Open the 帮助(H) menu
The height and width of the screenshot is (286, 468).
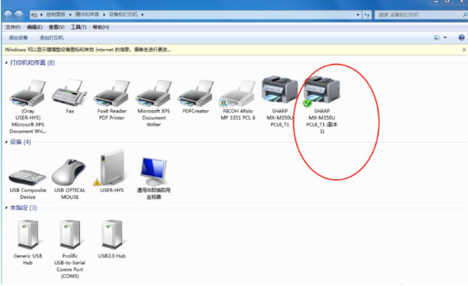point(101,27)
